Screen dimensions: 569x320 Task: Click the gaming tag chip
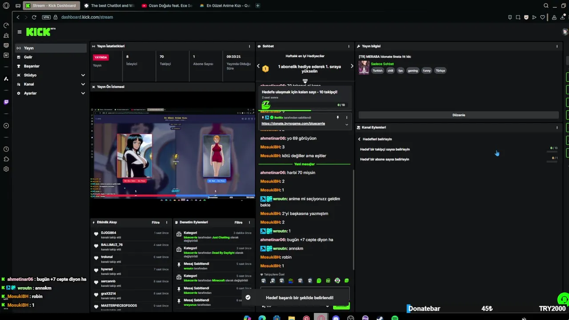pyautogui.click(x=413, y=71)
